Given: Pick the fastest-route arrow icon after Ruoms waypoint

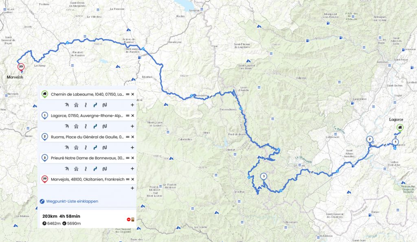Looking at the screenshot, I should coord(67,147).
